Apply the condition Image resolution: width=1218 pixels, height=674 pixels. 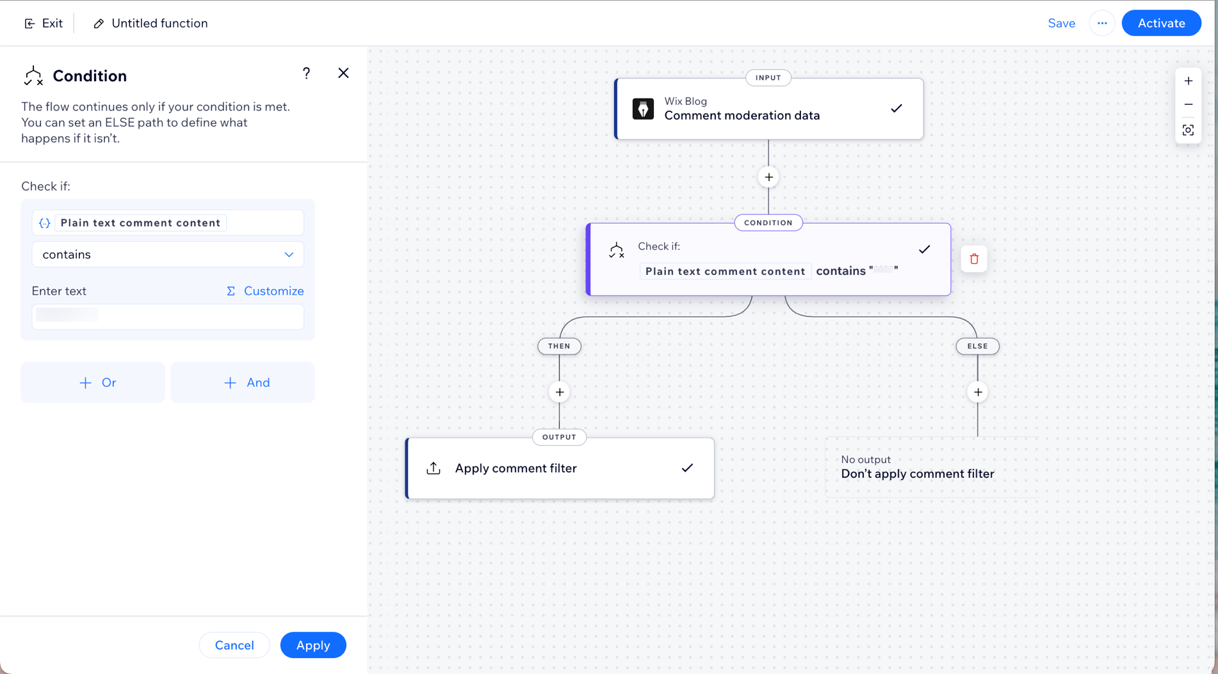coord(313,645)
